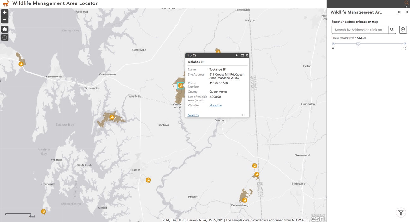Image resolution: width=410 pixels, height=222 pixels.
Task: Close the Tuckahoe SP popup
Action: click(x=247, y=55)
